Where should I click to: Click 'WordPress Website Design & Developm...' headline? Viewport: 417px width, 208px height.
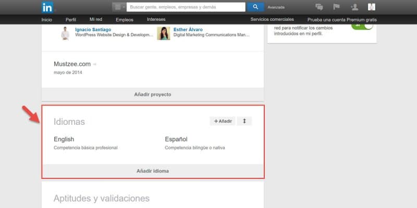point(114,35)
